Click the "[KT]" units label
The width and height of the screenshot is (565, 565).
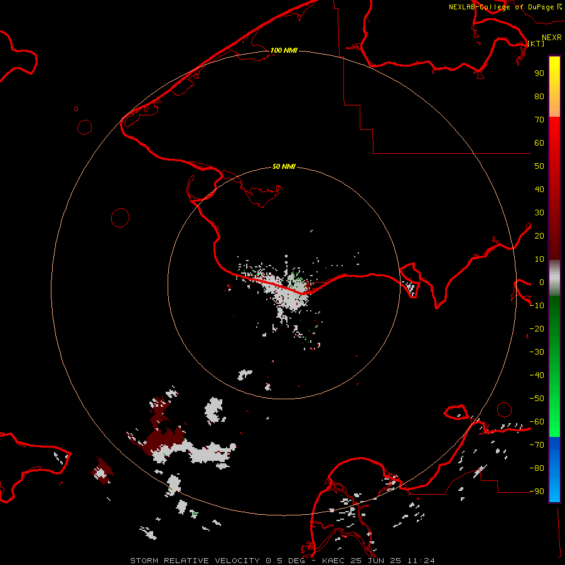(536, 43)
